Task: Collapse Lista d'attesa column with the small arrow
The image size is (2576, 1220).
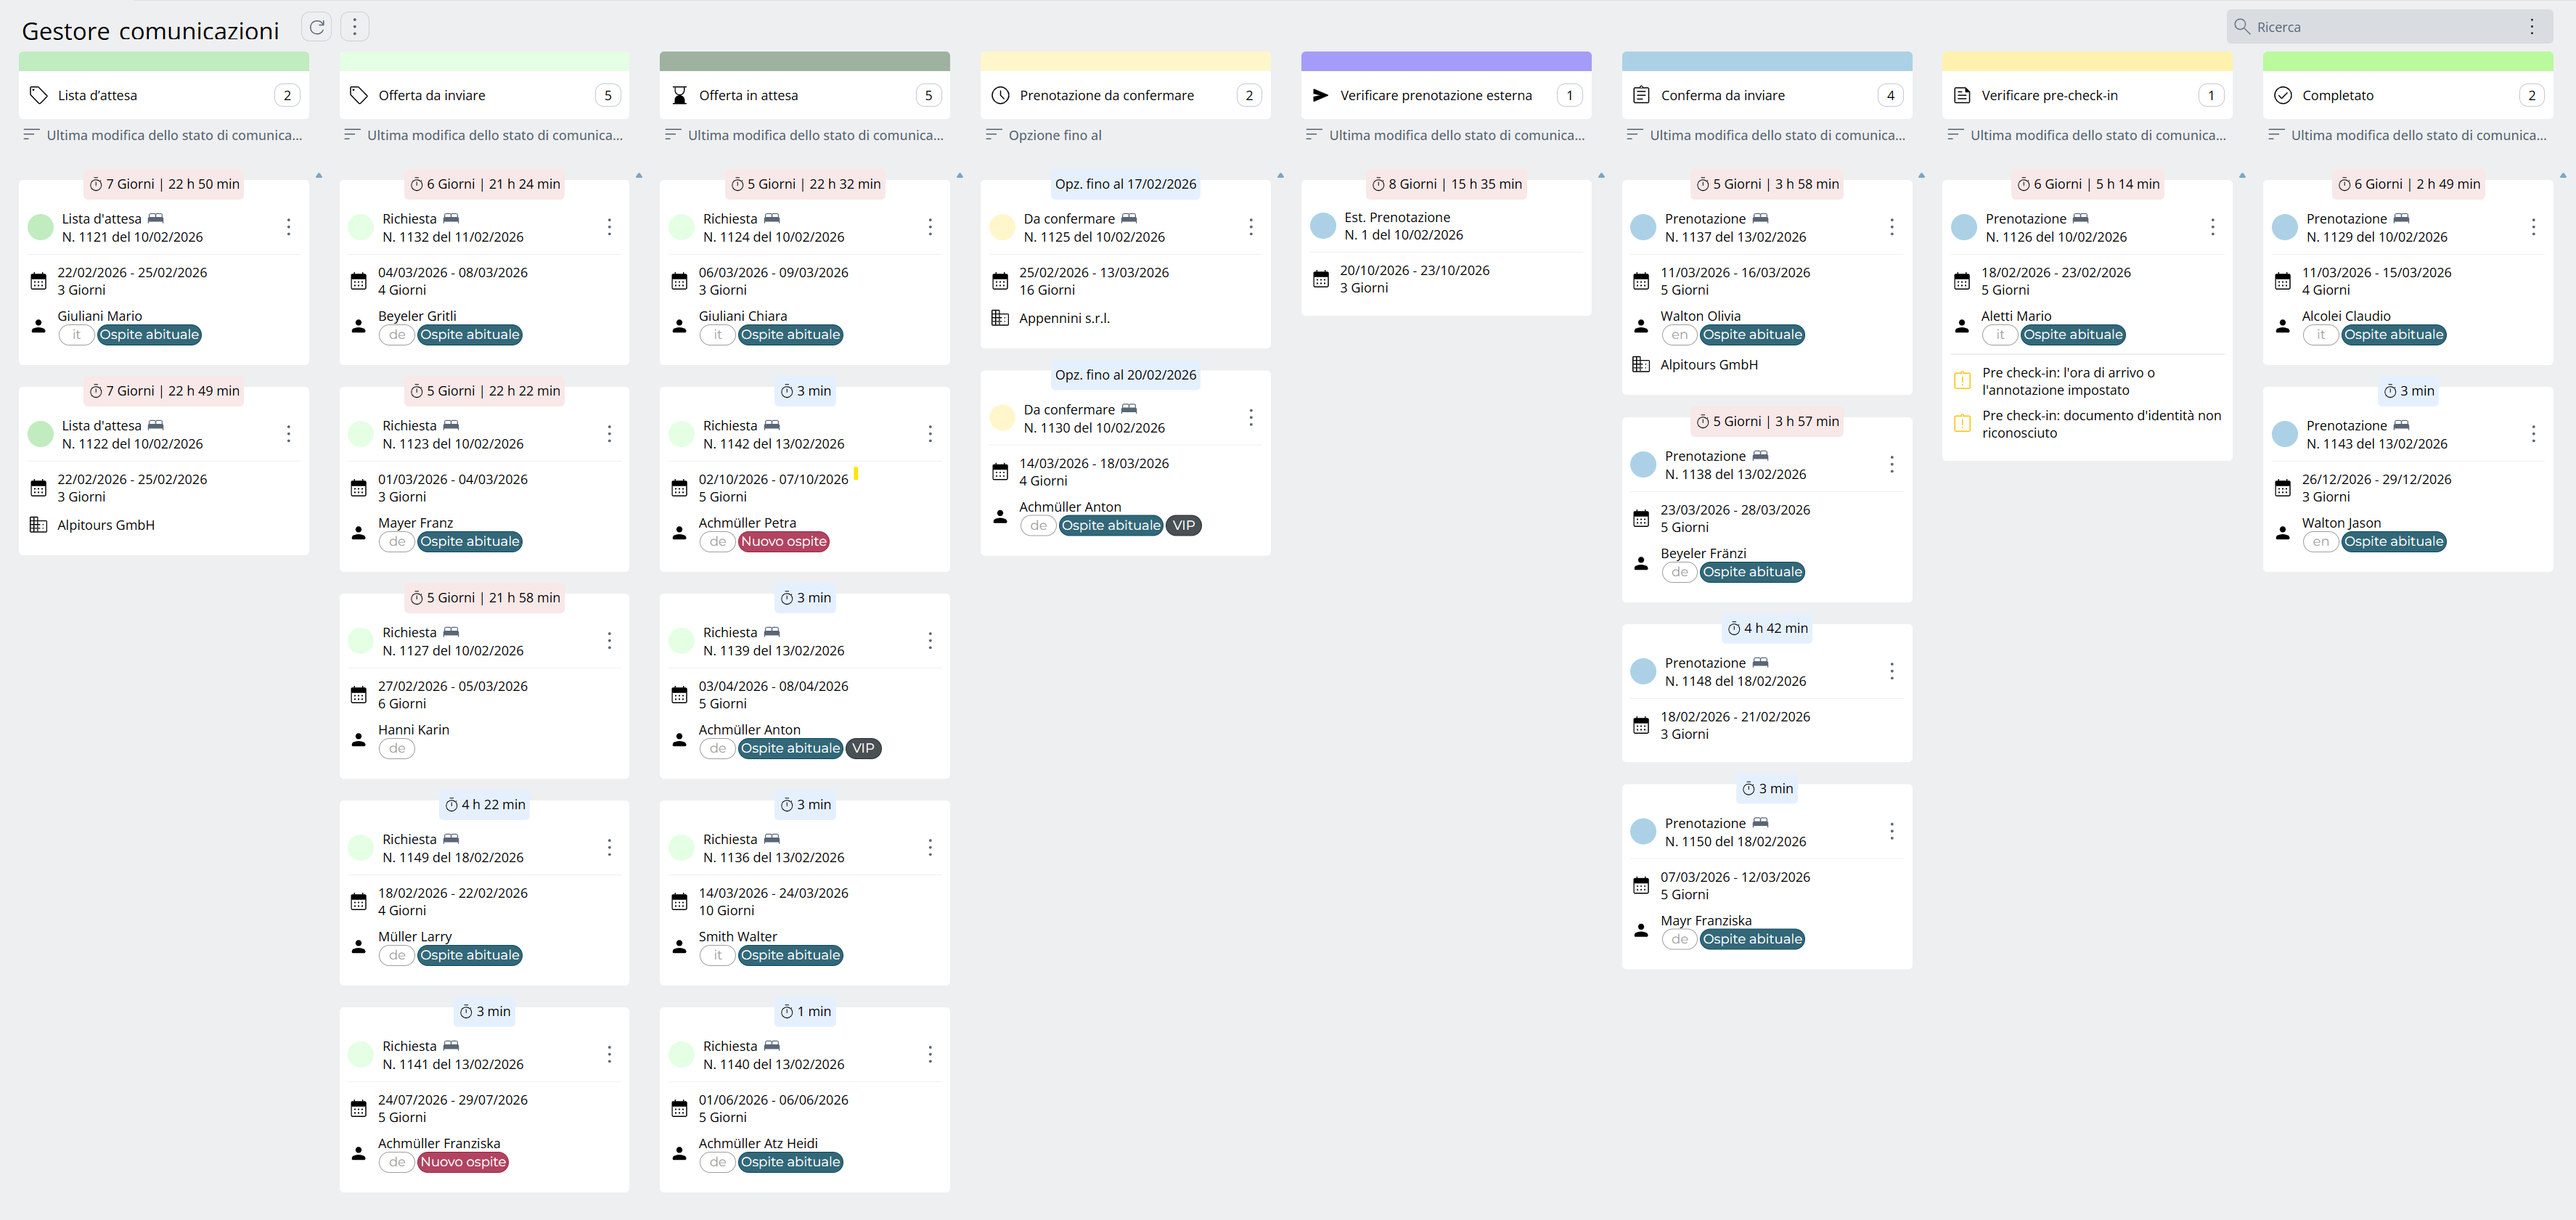Action: (319, 175)
